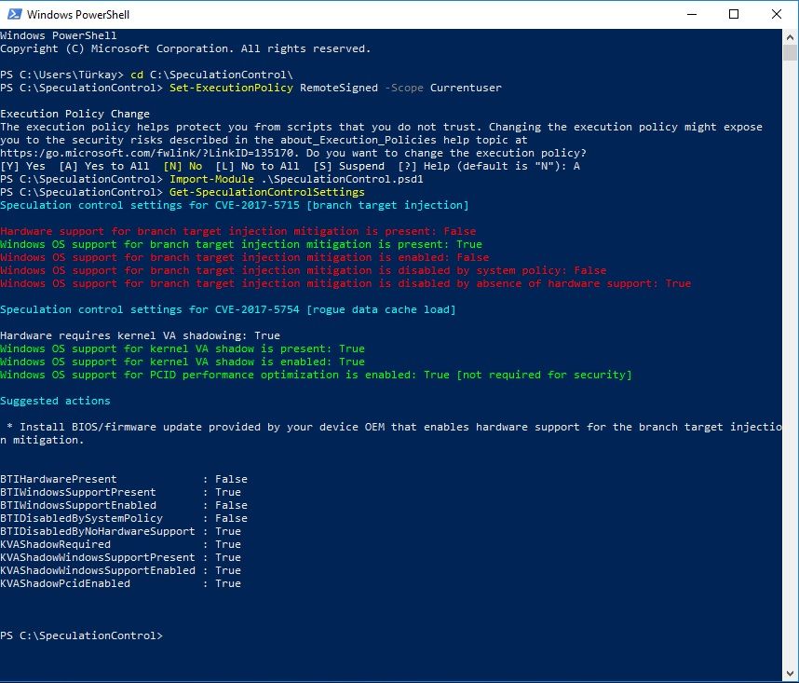Click the vertical scrollbar thumb
The height and width of the screenshot is (683, 799).
[791, 52]
